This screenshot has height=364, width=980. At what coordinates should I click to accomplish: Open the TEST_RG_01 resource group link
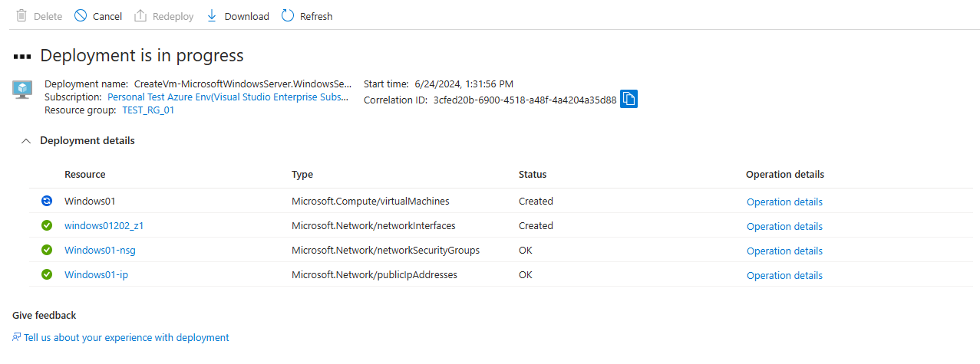coord(148,110)
